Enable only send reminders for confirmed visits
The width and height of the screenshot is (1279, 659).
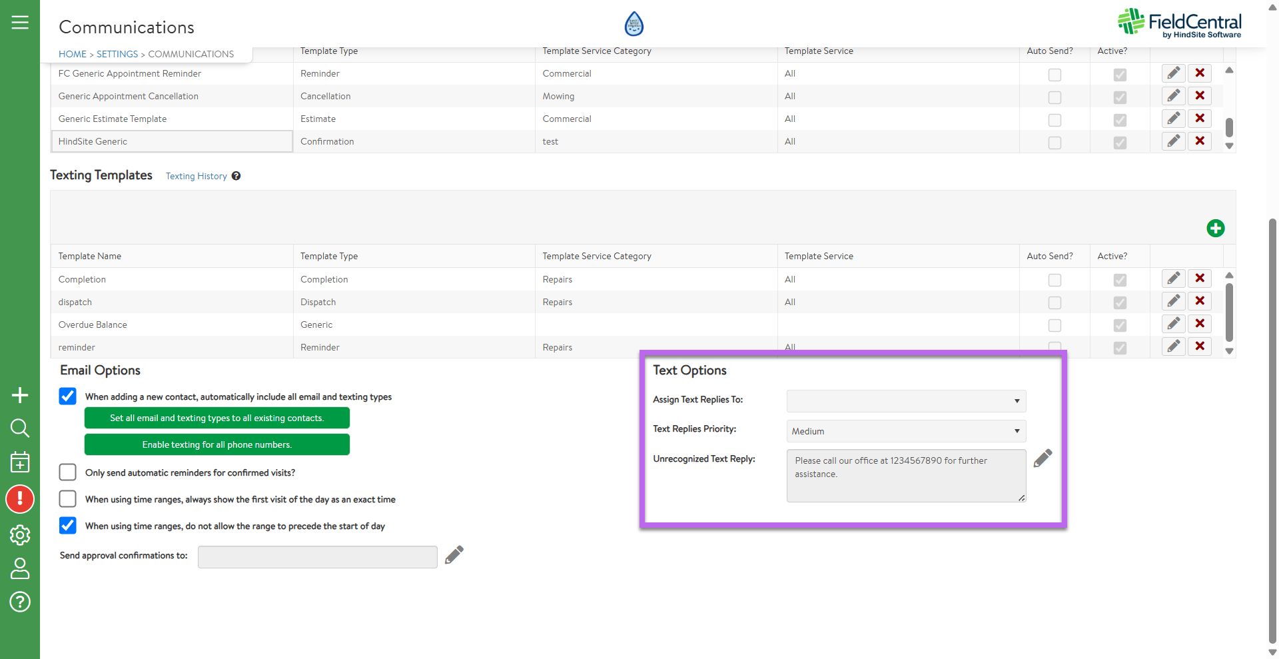[x=68, y=472]
